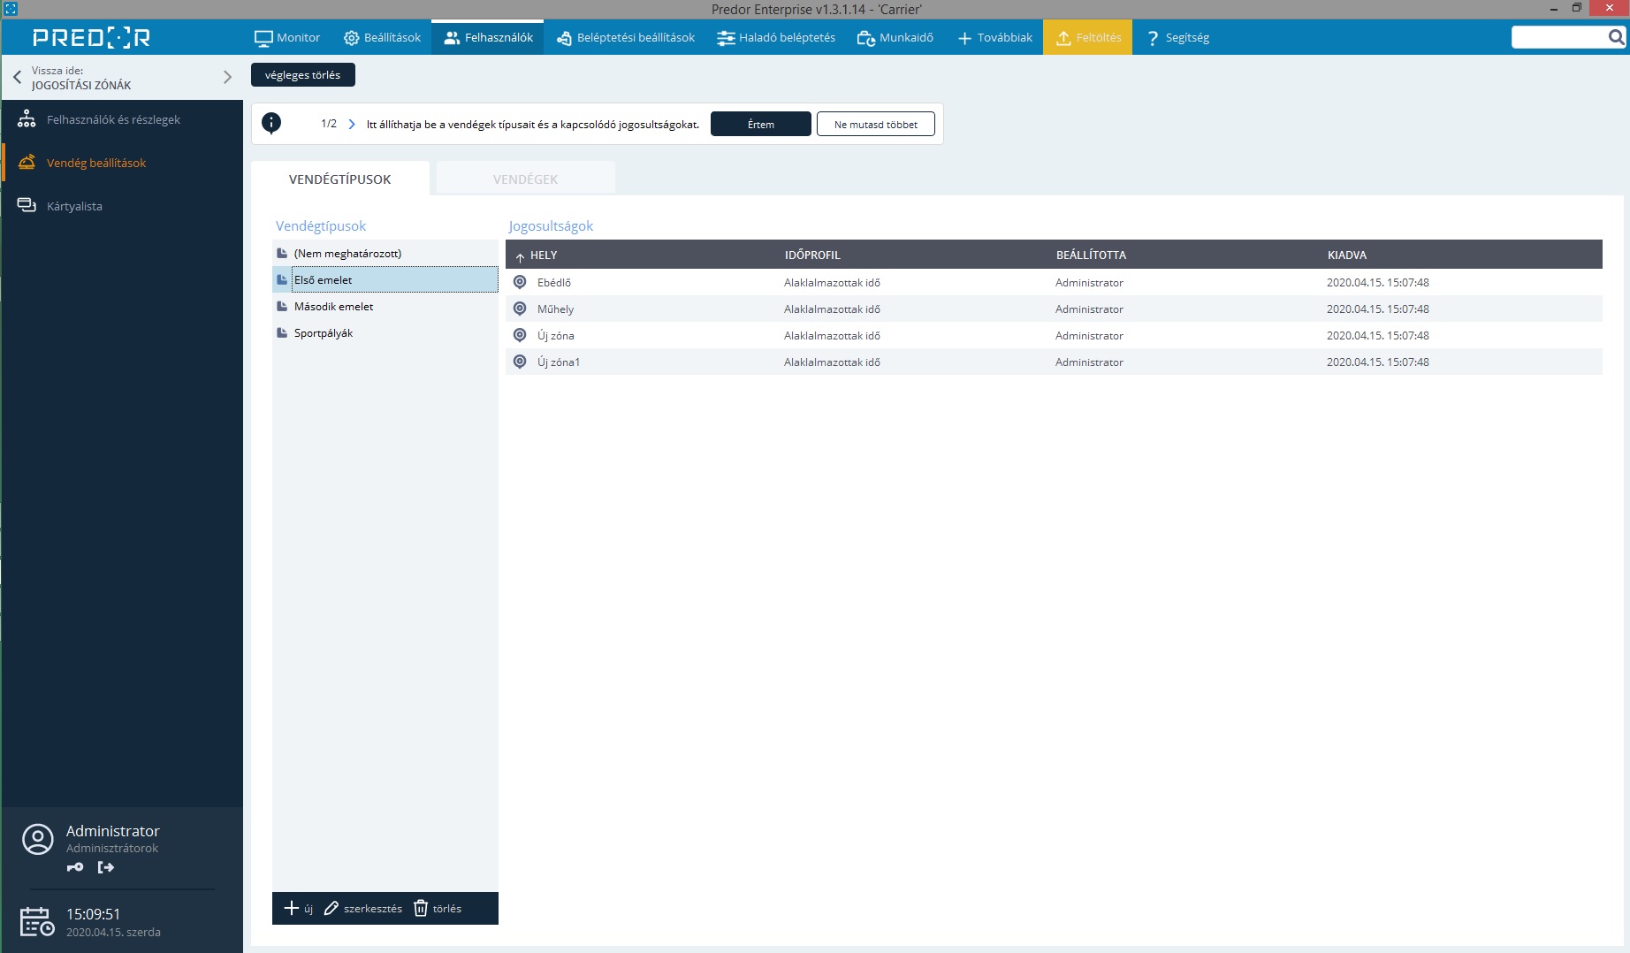Click the key icon under Administrator
The height and width of the screenshot is (953, 1630).
(x=75, y=867)
